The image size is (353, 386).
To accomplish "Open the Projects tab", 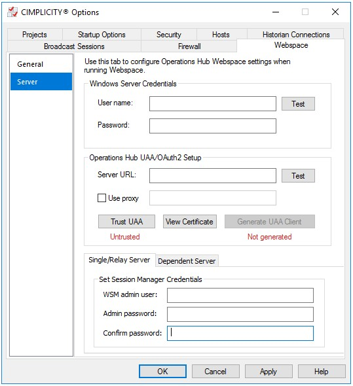I will [35, 35].
